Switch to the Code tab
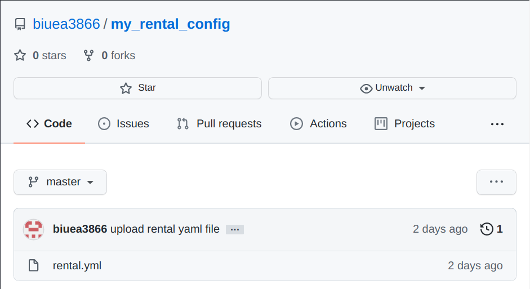This screenshot has width=530, height=289. 50,124
